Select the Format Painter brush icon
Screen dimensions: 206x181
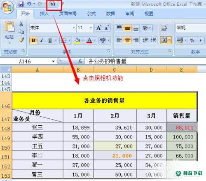click(21, 40)
